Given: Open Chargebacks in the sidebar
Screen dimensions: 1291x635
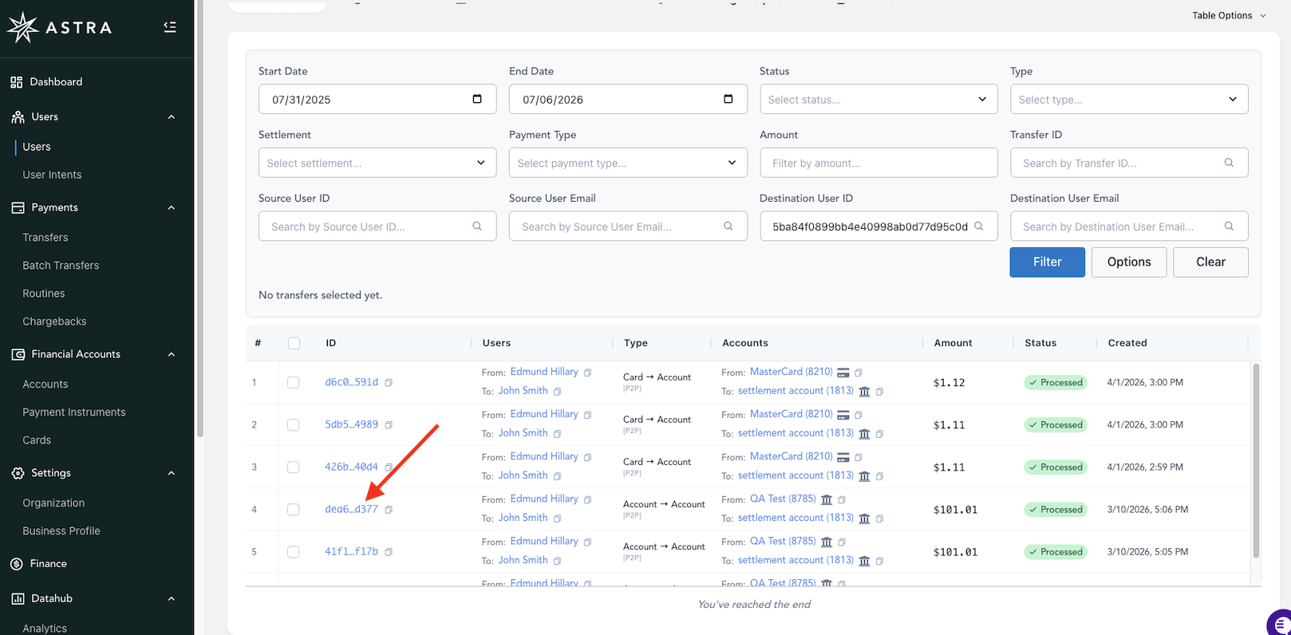Looking at the screenshot, I should coord(54,321).
